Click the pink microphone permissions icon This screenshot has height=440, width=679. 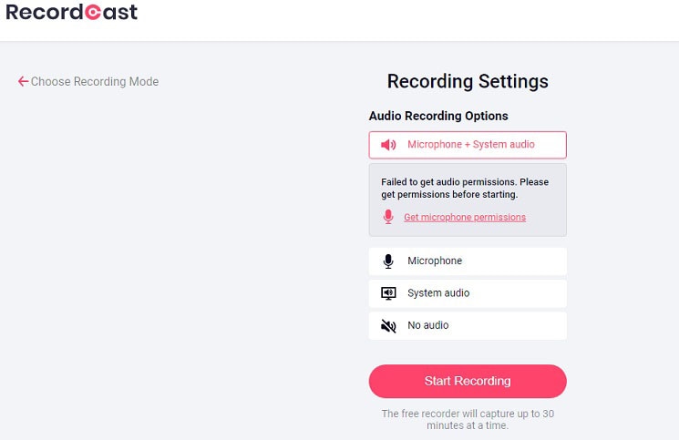tap(388, 217)
